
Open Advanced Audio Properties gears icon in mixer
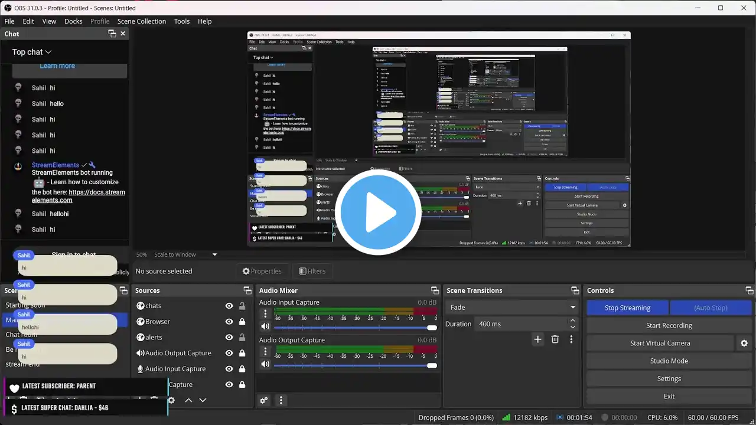[x=264, y=400]
